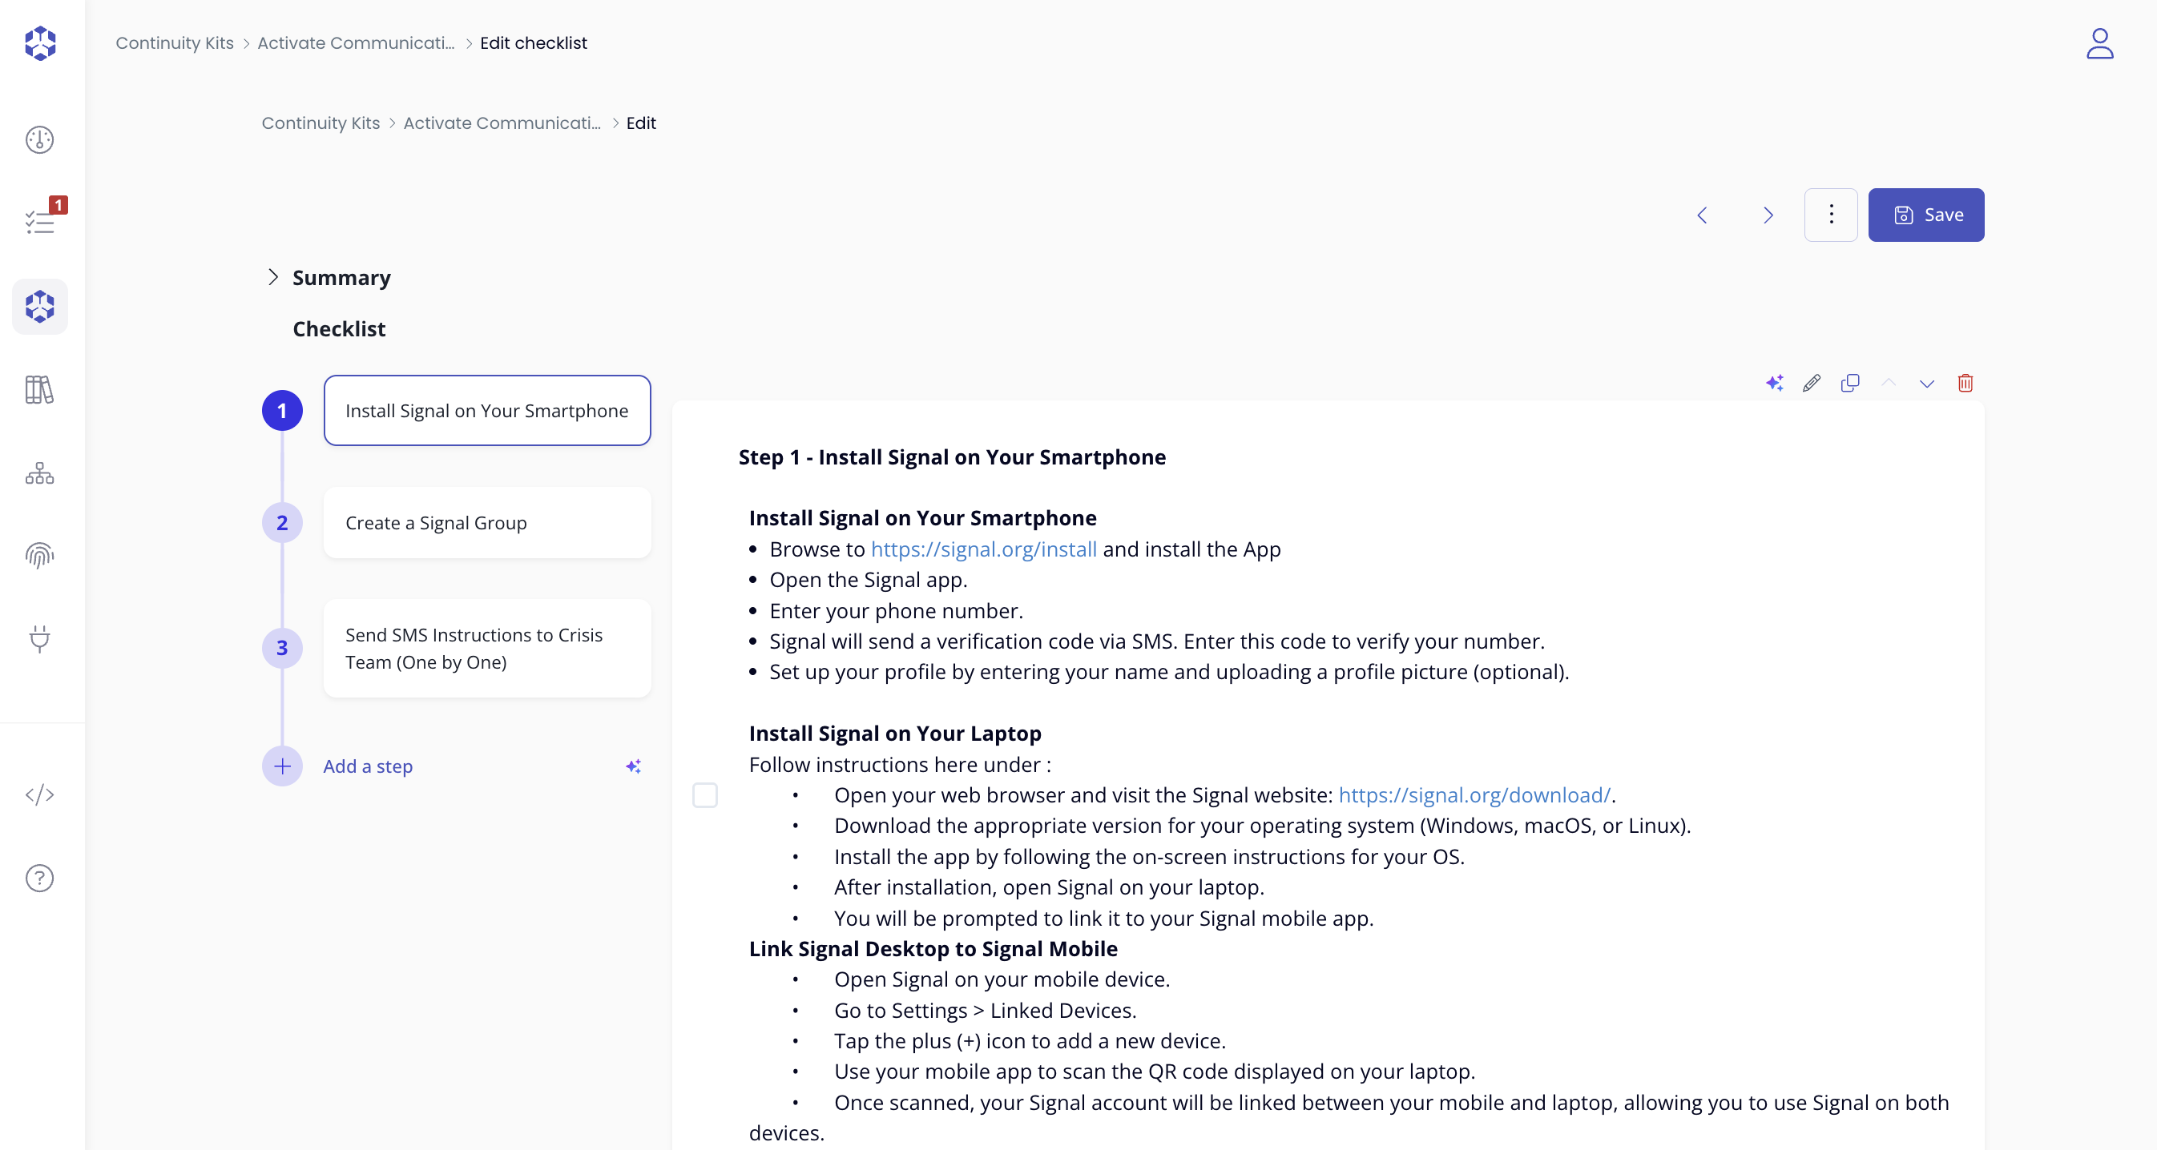Click Add a step
Screen dimensions: 2157x1150
tap(368, 766)
